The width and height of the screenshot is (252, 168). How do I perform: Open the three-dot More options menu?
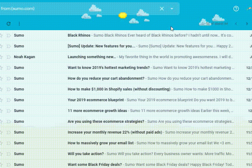[19, 24]
